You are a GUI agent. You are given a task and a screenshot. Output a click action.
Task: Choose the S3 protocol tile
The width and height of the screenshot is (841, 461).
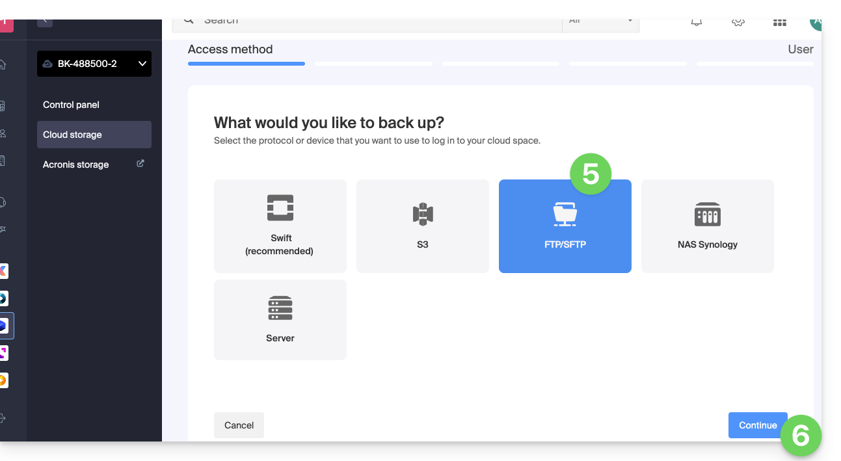(x=422, y=226)
